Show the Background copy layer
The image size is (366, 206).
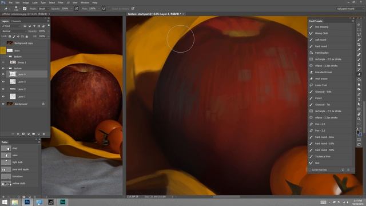3,43
